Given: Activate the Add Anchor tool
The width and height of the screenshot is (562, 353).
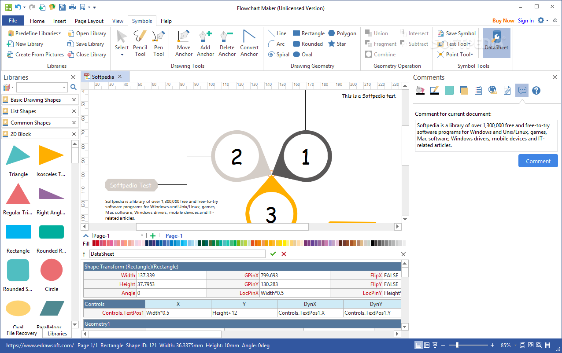Looking at the screenshot, I should (x=205, y=43).
